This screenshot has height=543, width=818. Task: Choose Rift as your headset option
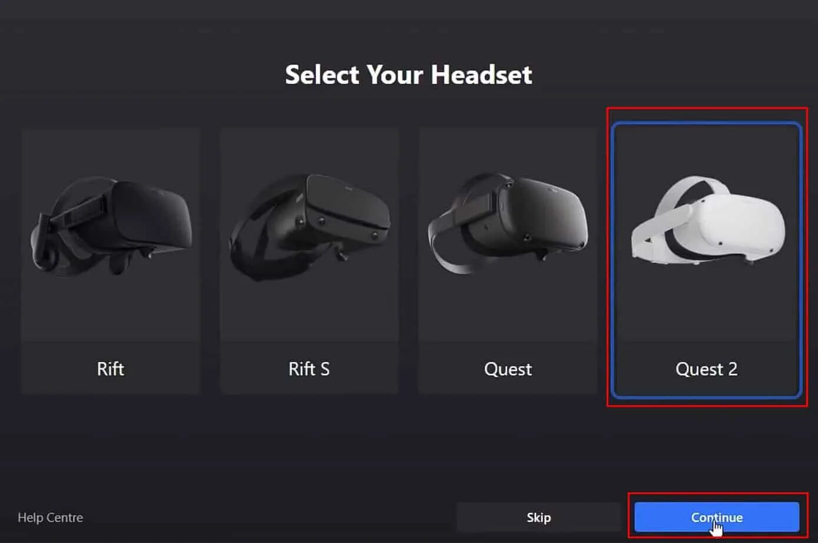pyautogui.click(x=111, y=261)
